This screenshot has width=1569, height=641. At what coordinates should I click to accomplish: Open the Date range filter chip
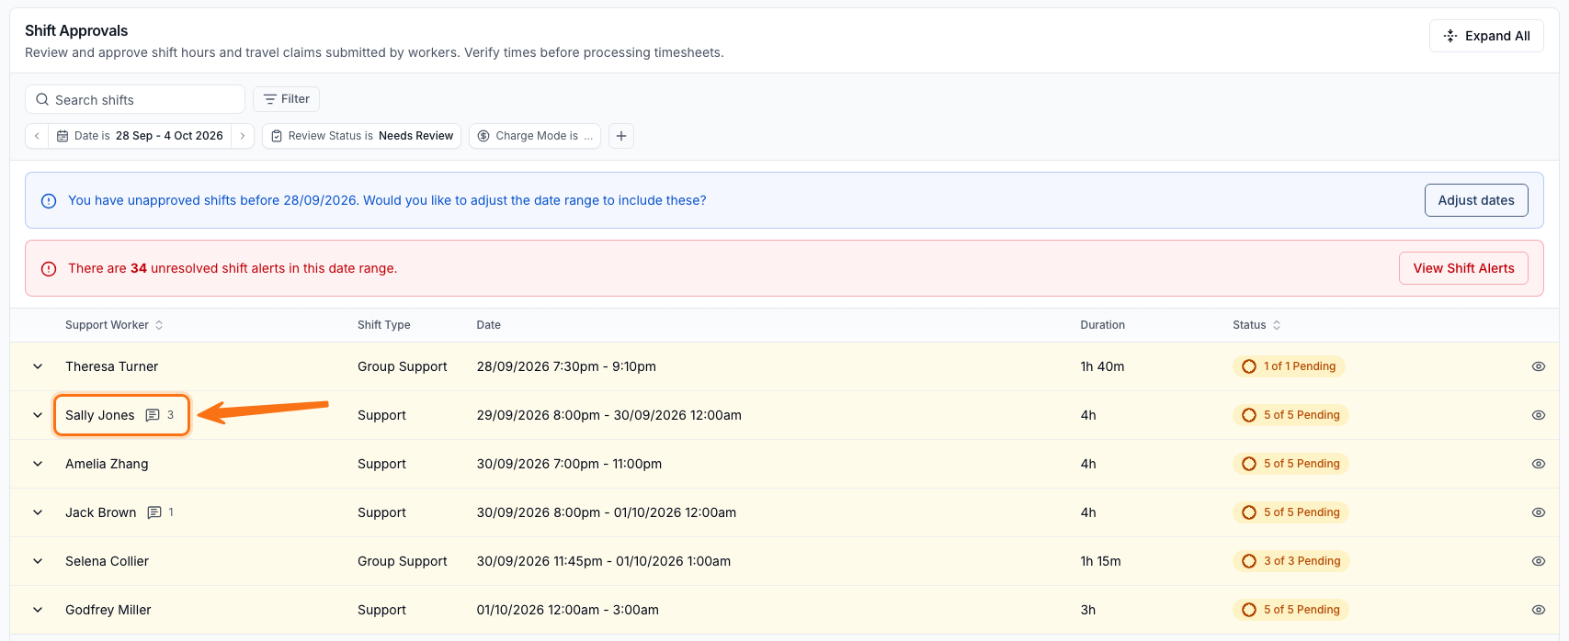click(140, 136)
